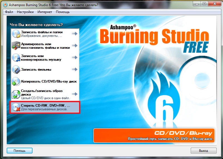
Task: Maximize the Ashampoo Burning Studio window
Action: (x=204, y=4)
